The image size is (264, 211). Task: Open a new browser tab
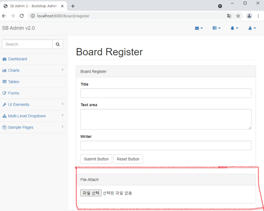click(73, 6)
